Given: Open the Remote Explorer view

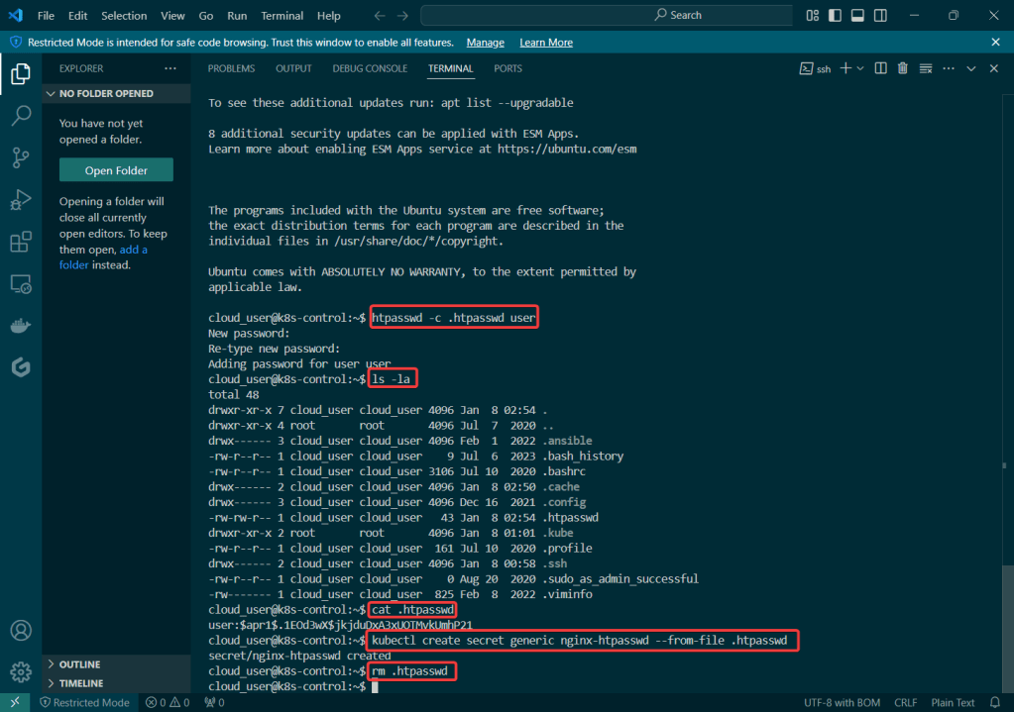Looking at the screenshot, I should (x=20, y=284).
